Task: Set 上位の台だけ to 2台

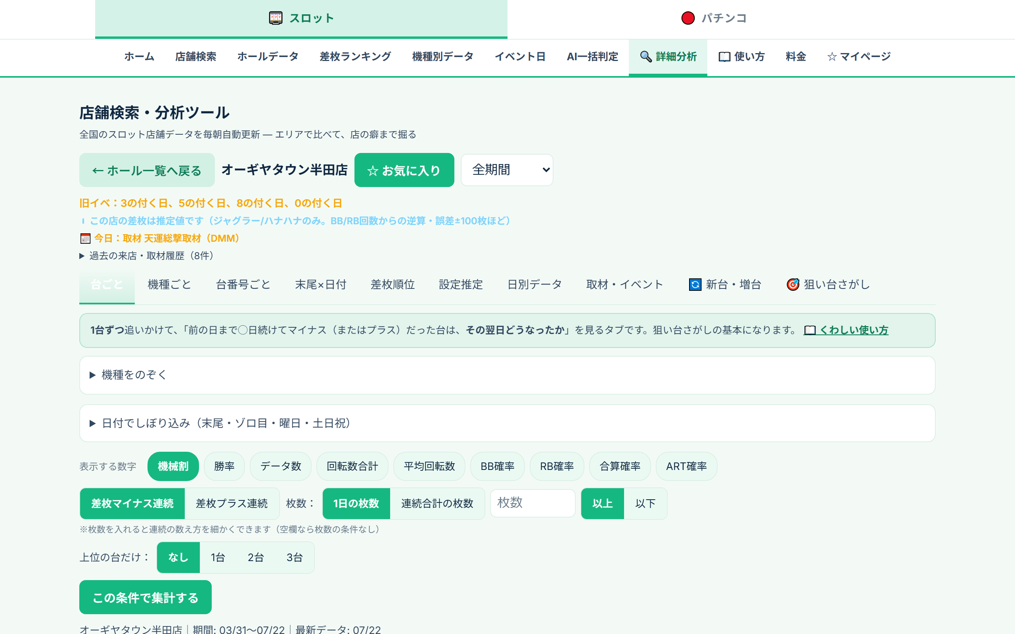Action: 255,557
